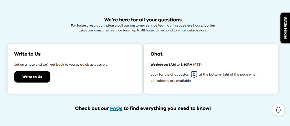The width and height of the screenshot is (290, 126).
Task: Click the chat smiley icon in Chat text
Action: click(x=194, y=75)
